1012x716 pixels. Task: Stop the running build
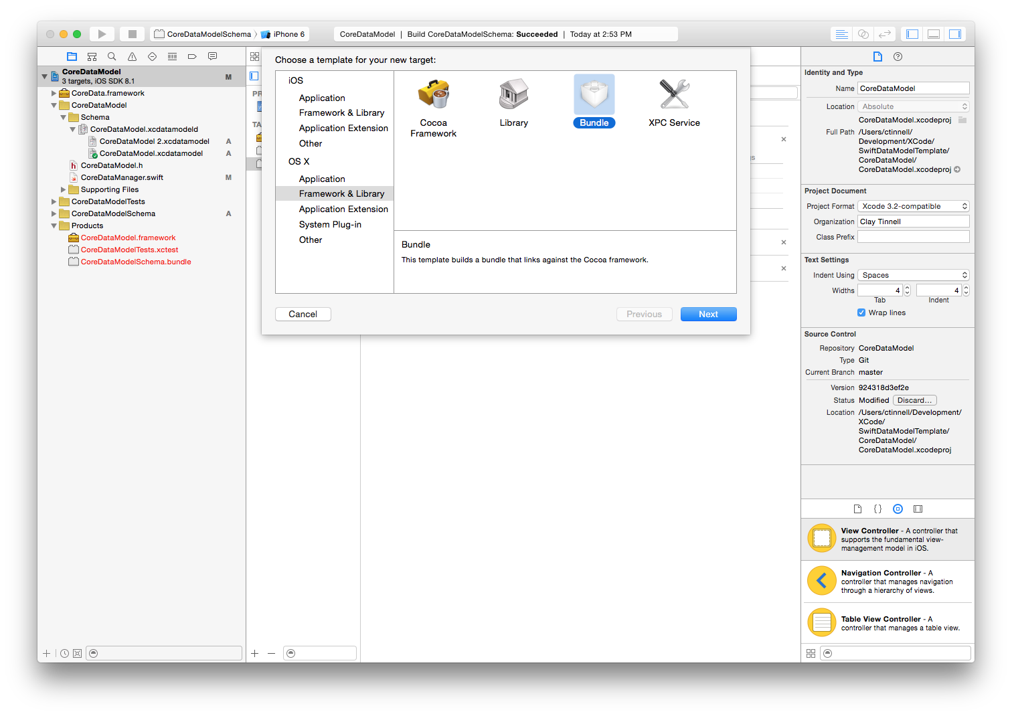click(x=133, y=34)
